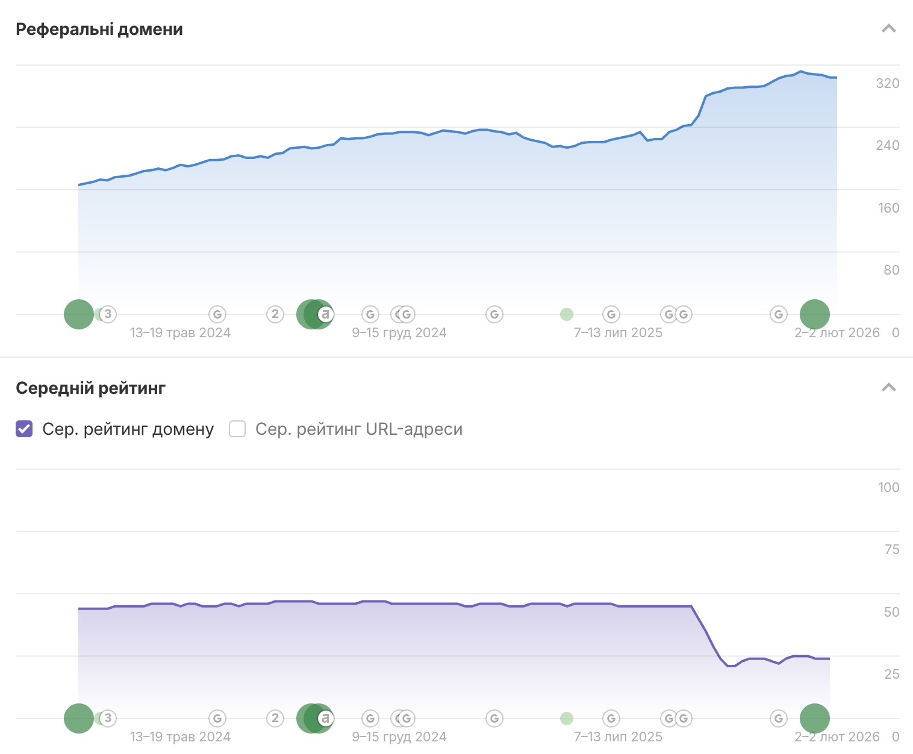The image size is (913, 754).
Task: Click marker numbered 2 in referring domains chart
Action: 275,314
